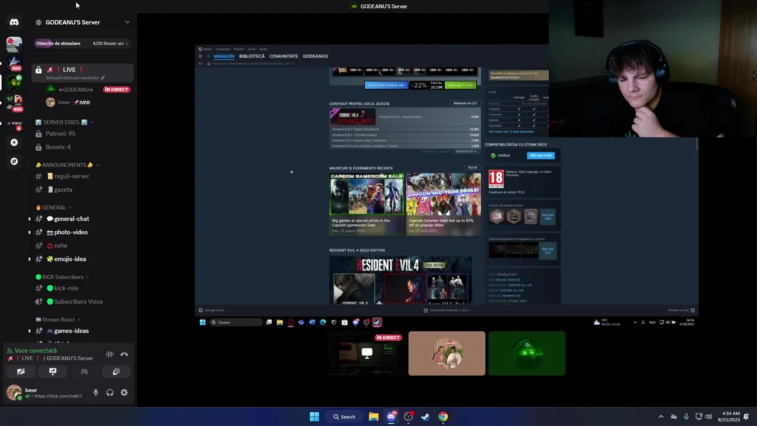Open COMUNITATE tab in streamed Steam window
The image size is (757, 426).
click(x=284, y=56)
